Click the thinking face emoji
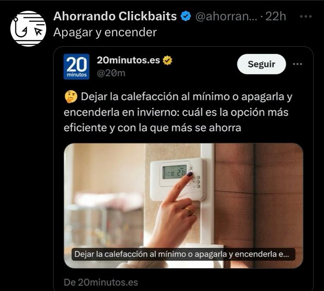This screenshot has height=291, width=324. tap(71, 97)
